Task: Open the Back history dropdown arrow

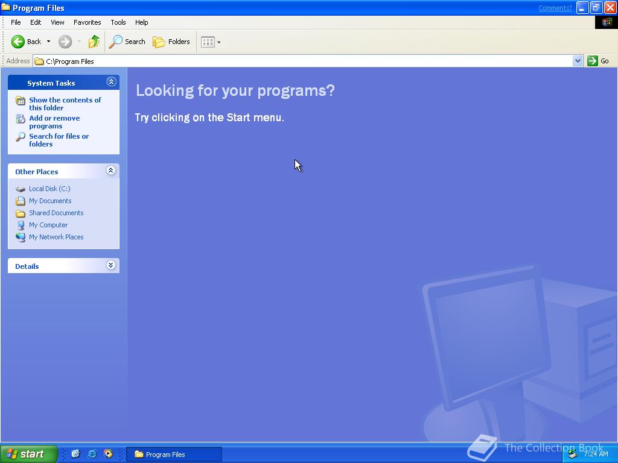Action: [x=48, y=42]
